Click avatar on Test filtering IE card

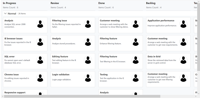tap(135, 60)
